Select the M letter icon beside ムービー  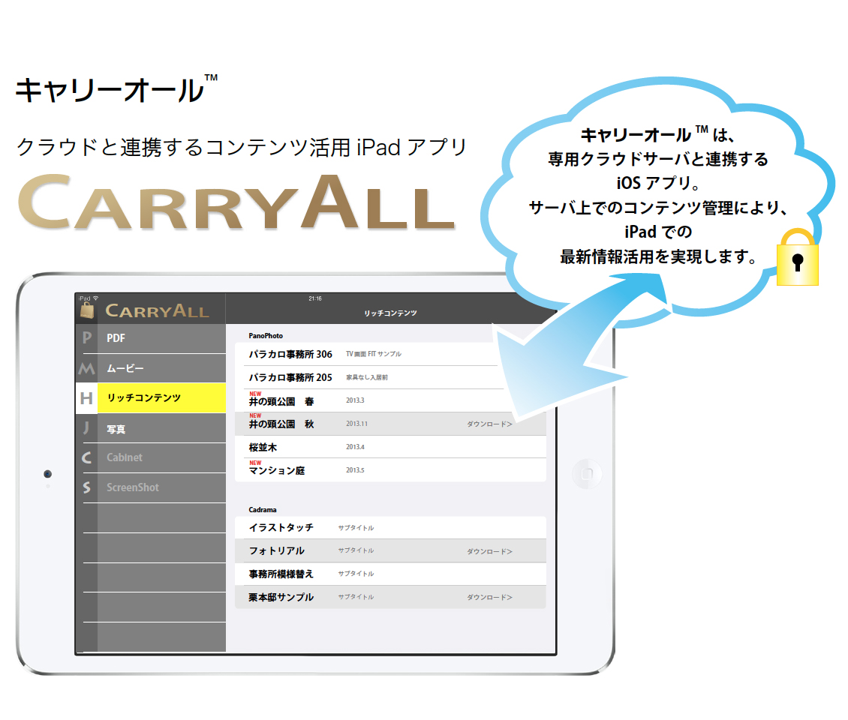click(86, 369)
